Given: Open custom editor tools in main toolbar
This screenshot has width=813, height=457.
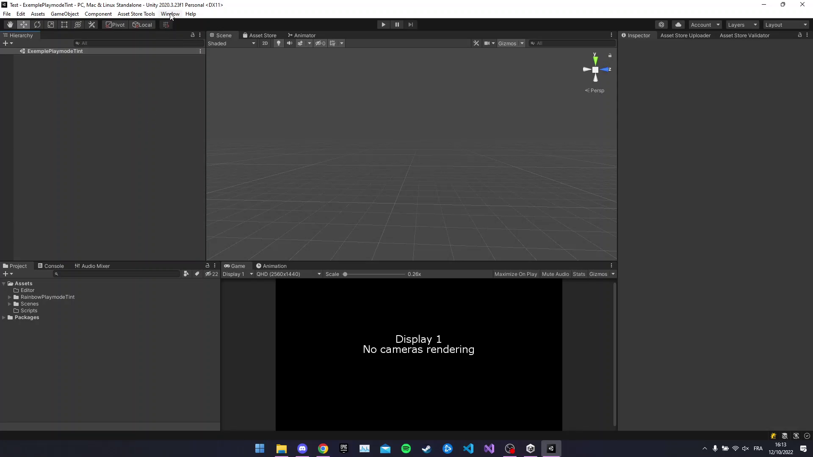Looking at the screenshot, I should [91, 25].
